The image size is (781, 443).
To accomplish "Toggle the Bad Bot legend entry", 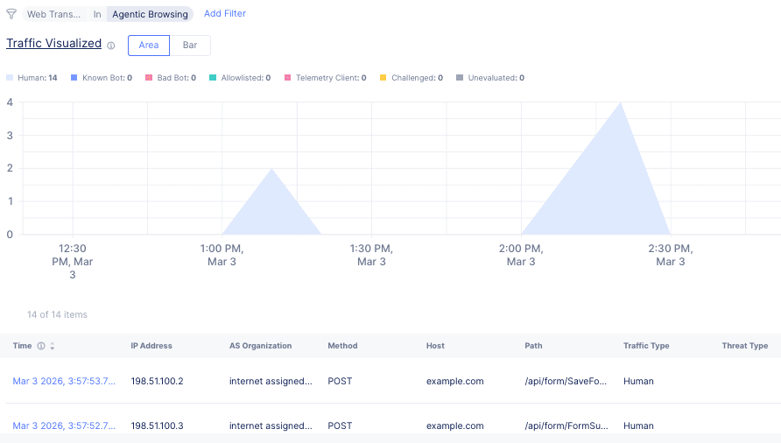I will click(171, 78).
